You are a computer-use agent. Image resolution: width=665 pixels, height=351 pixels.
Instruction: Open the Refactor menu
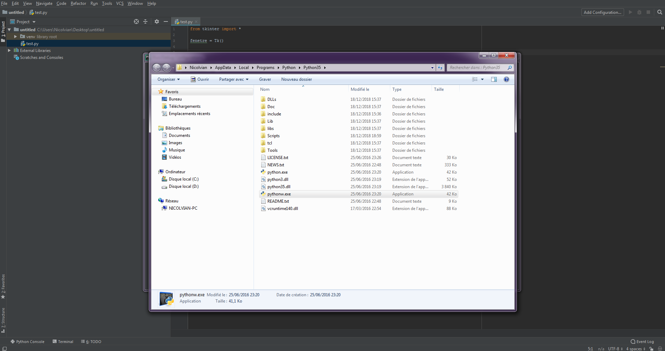(78, 3)
